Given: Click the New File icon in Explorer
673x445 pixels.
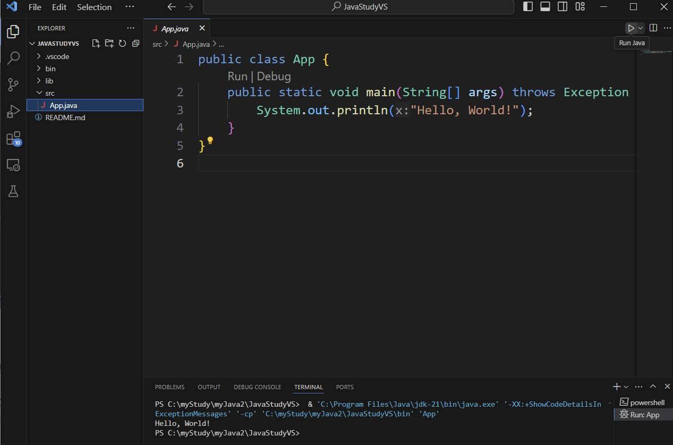Looking at the screenshot, I should point(96,44).
